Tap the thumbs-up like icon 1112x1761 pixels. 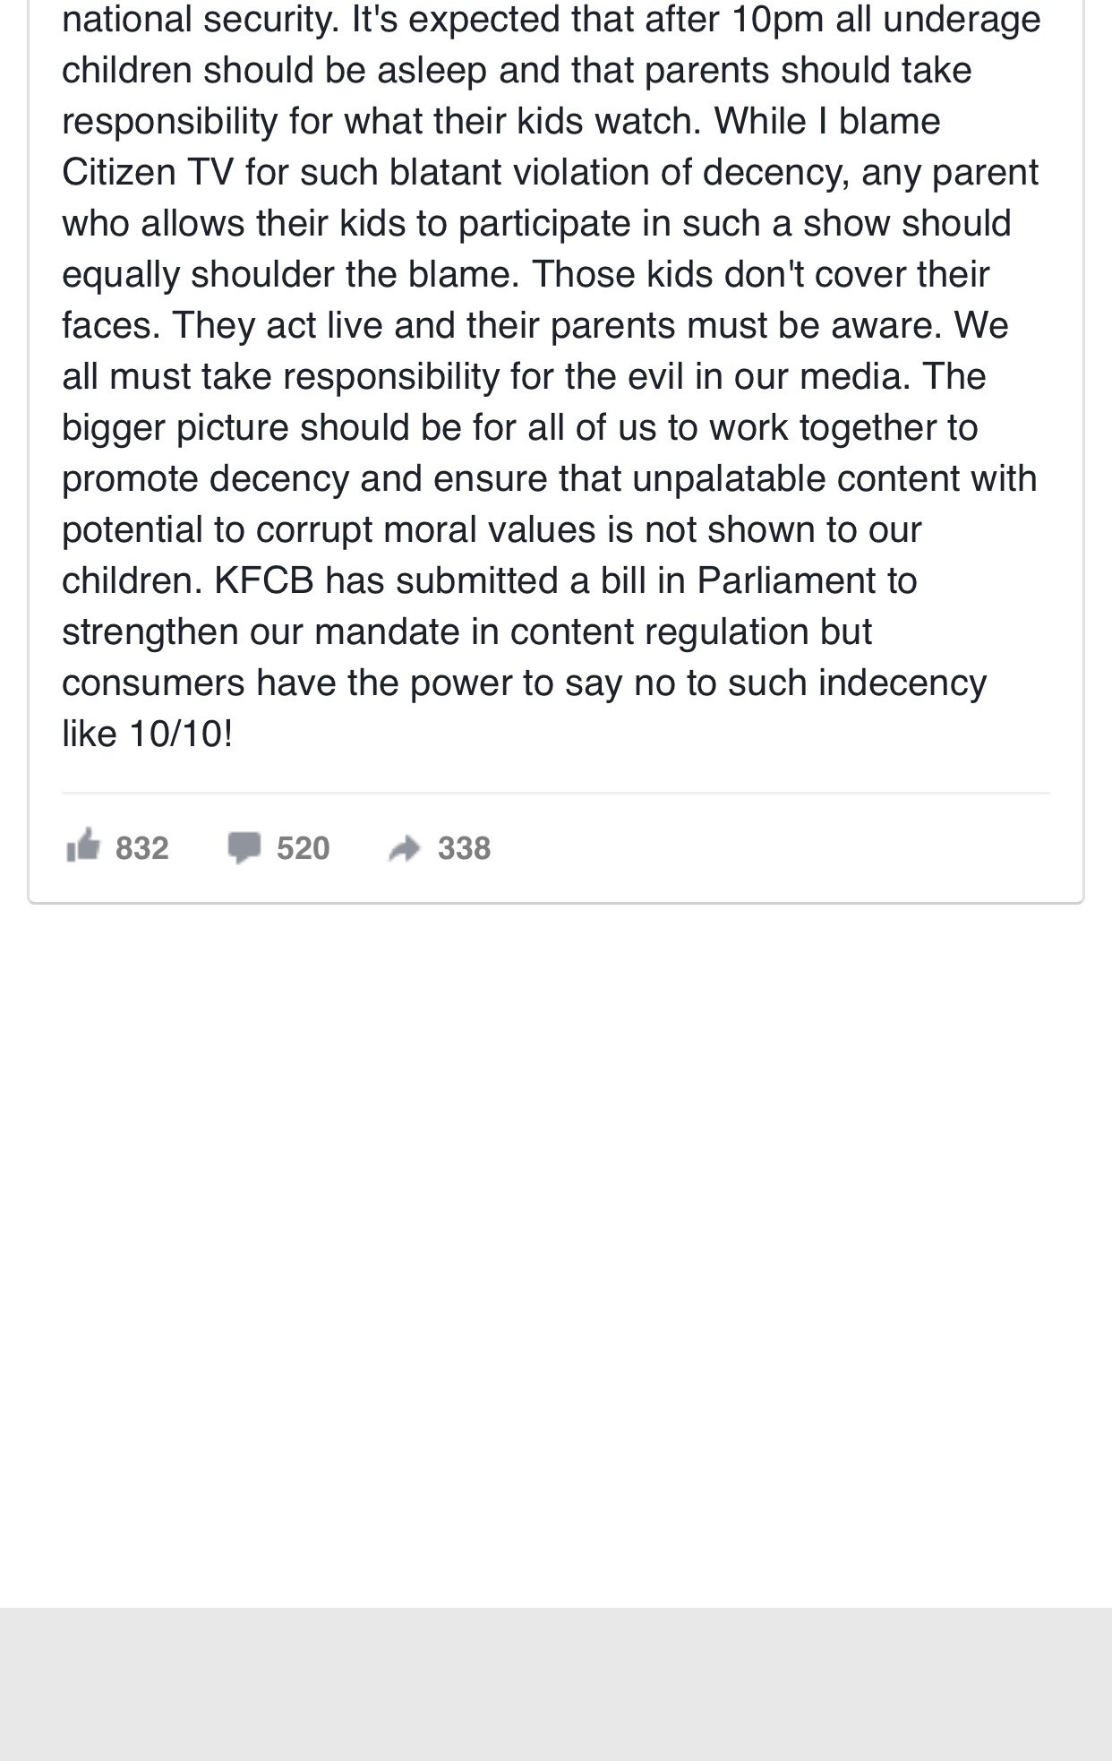[x=82, y=846]
